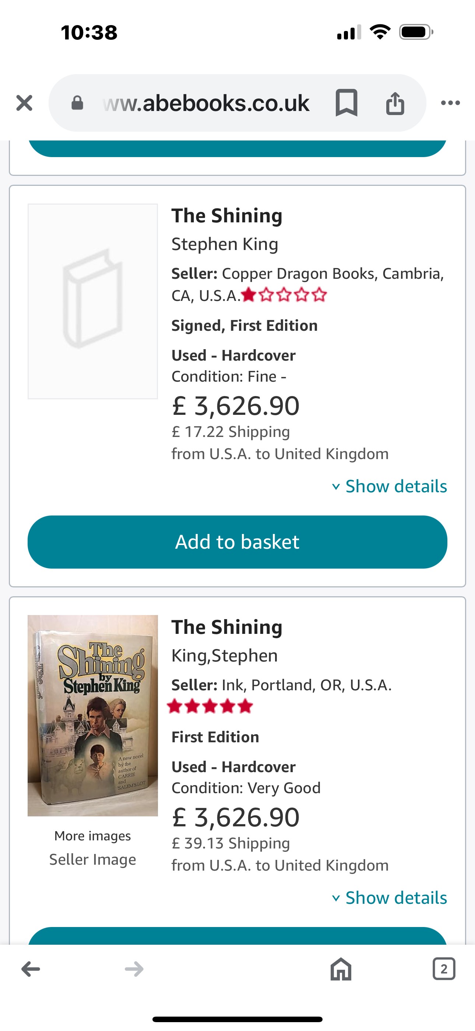This screenshot has width=475, height=1031.
Task: Tap the five-star rating for seller Ink
Action: tap(210, 706)
